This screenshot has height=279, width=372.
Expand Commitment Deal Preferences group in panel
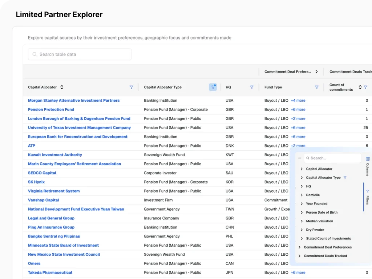(x=299, y=247)
